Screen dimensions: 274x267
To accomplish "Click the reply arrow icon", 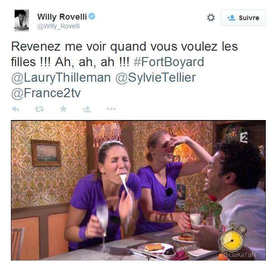I will pyautogui.click(x=15, y=109).
